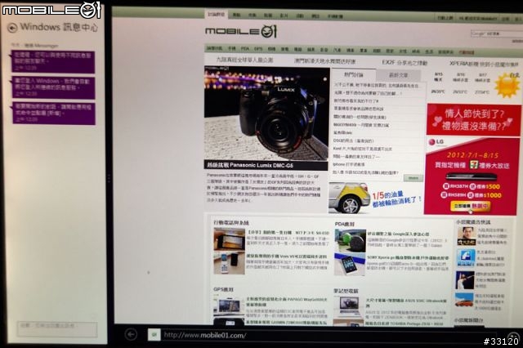This screenshot has width=523, height=348.
Task: Open the first purple message bubble
Action: pyautogui.click(x=53, y=61)
